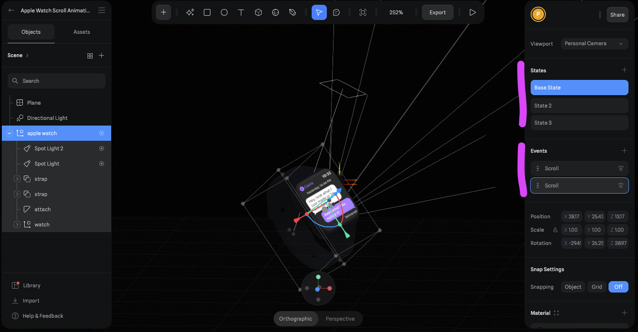Add a new scene with the Scene plus icon
Viewport: 638px width, 332px height.
pos(101,56)
